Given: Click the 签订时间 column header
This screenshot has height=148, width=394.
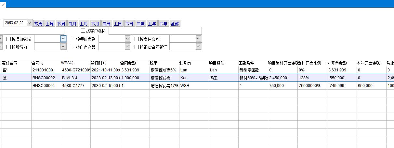Looking at the screenshot, I should coord(98,63).
